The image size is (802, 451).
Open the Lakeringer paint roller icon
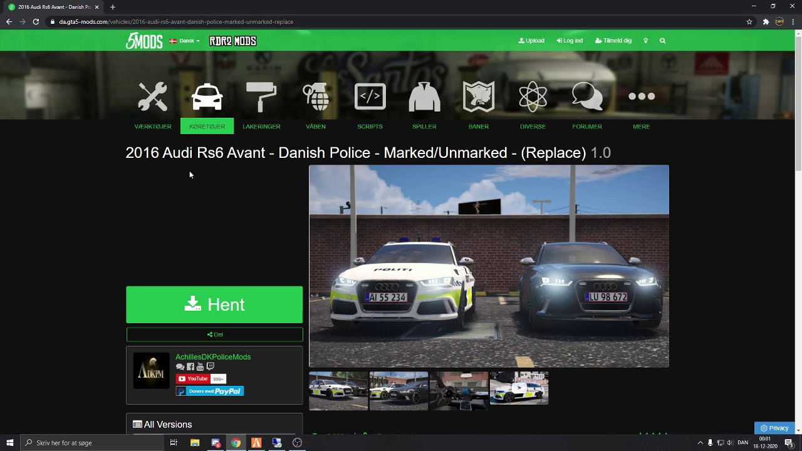(x=261, y=96)
